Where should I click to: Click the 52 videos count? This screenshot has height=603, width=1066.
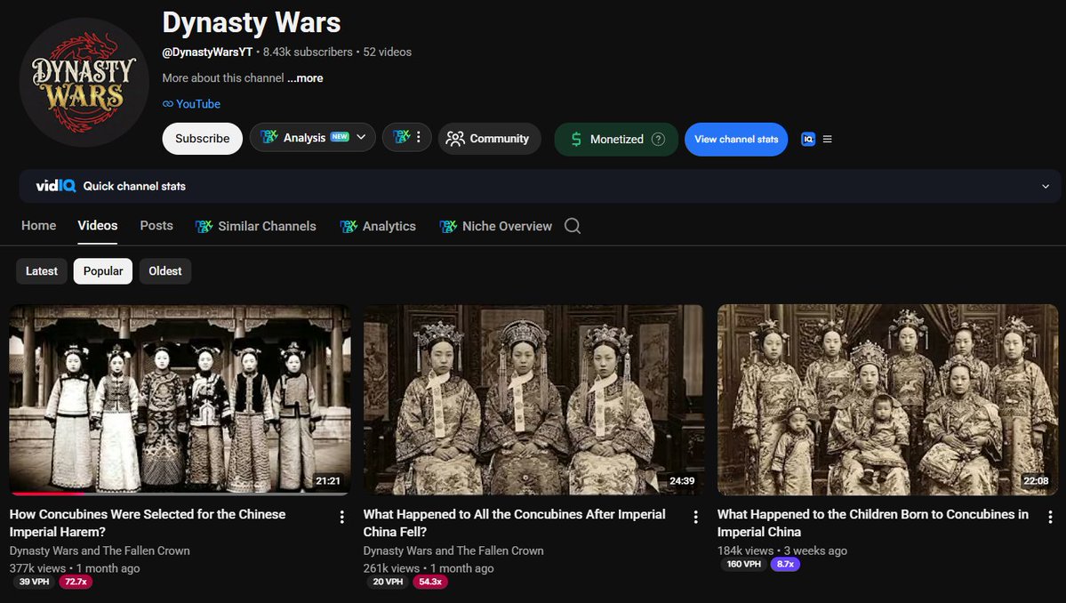[387, 52]
